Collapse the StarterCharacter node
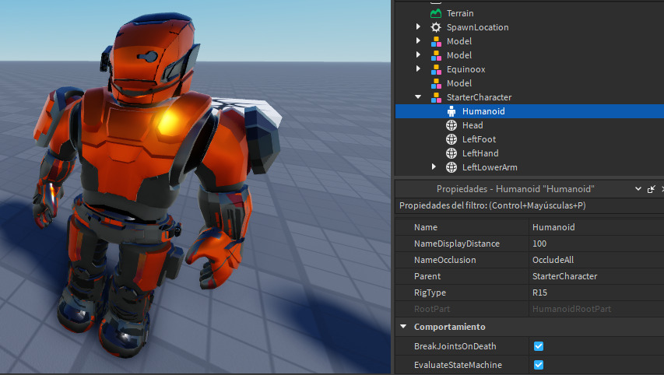The height and width of the screenshot is (375, 664). pos(418,97)
